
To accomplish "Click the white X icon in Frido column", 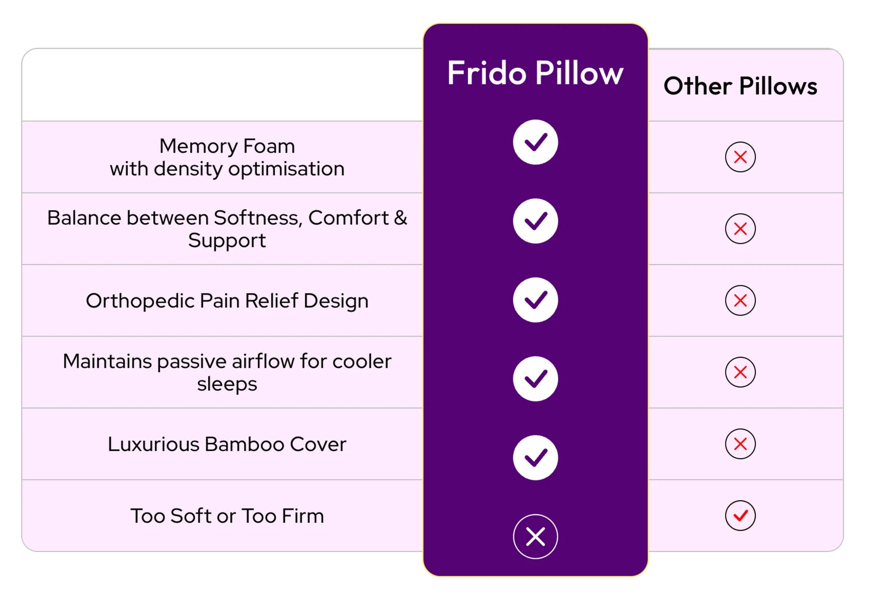I will pos(535,537).
